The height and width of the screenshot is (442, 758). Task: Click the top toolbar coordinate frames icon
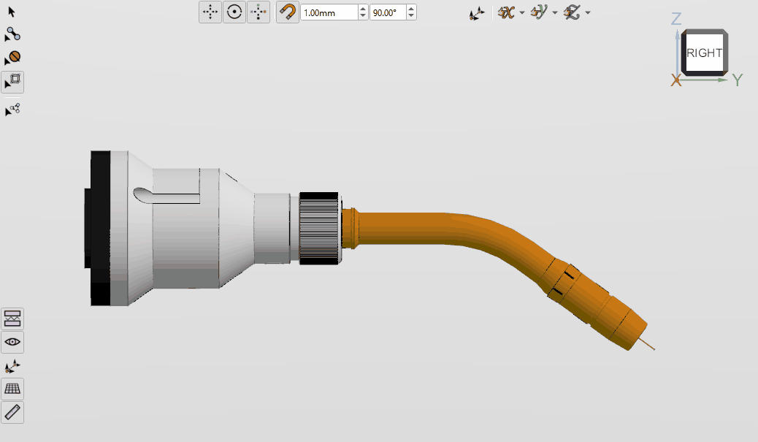pyautogui.click(x=477, y=13)
